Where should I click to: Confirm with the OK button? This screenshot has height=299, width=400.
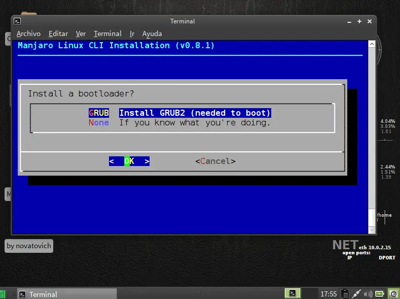coord(129,161)
